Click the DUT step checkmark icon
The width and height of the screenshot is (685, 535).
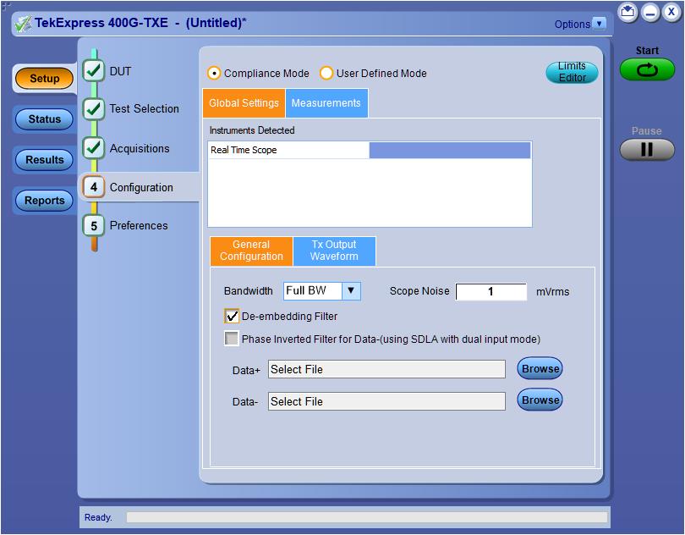pyautogui.click(x=94, y=71)
